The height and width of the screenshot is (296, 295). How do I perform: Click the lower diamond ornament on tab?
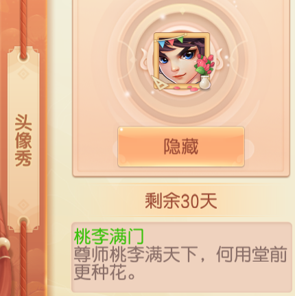tap(23, 205)
